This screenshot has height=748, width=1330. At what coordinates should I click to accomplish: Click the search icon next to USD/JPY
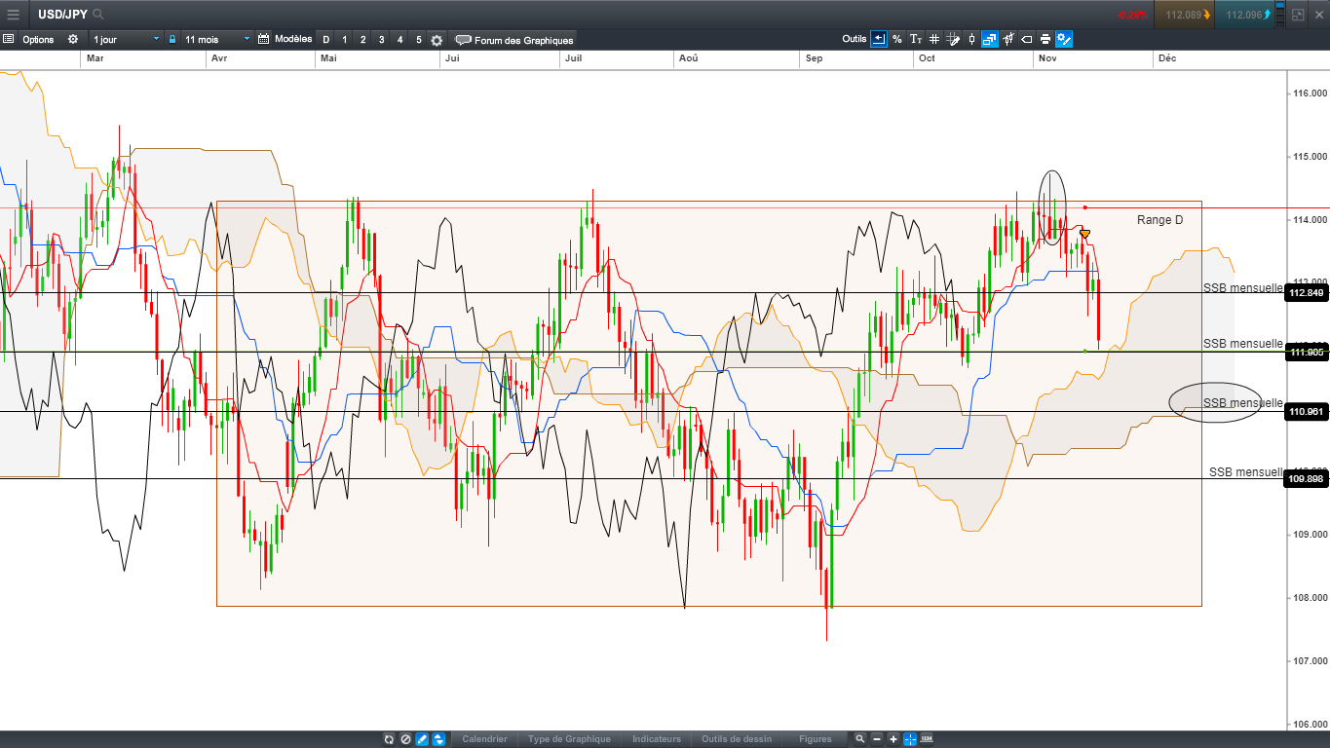tap(98, 15)
